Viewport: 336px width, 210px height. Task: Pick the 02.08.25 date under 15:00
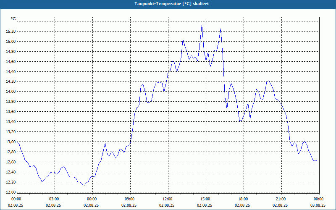point(205,205)
